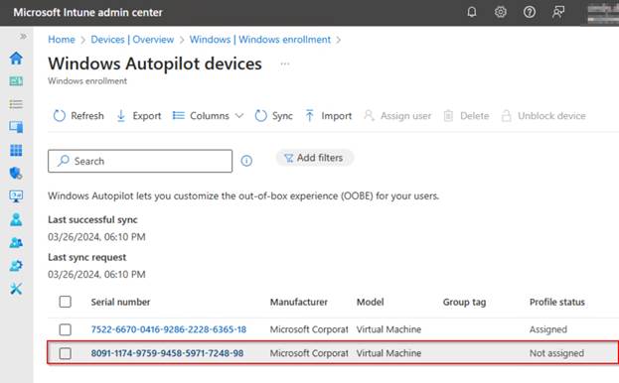Focus the Search input field
This screenshot has width=619, height=383.
(x=140, y=161)
